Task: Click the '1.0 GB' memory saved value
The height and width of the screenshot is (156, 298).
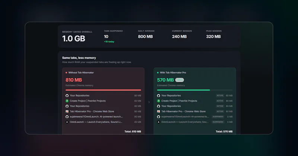Action: point(74,39)
